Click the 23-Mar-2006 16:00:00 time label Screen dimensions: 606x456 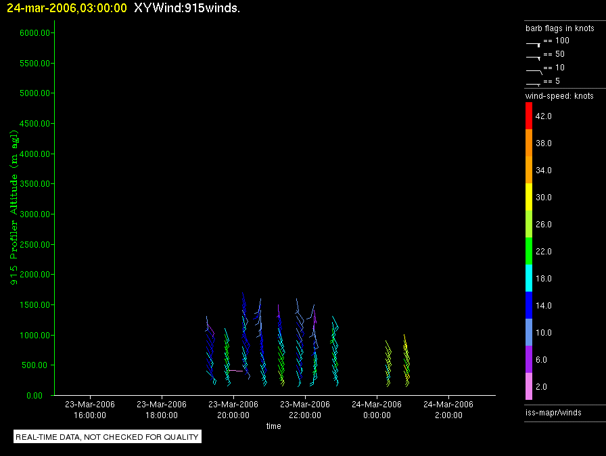click(x=90, y=409)
